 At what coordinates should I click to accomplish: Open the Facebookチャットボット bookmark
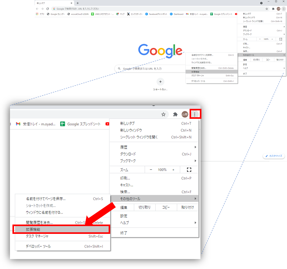pos(156,14)
